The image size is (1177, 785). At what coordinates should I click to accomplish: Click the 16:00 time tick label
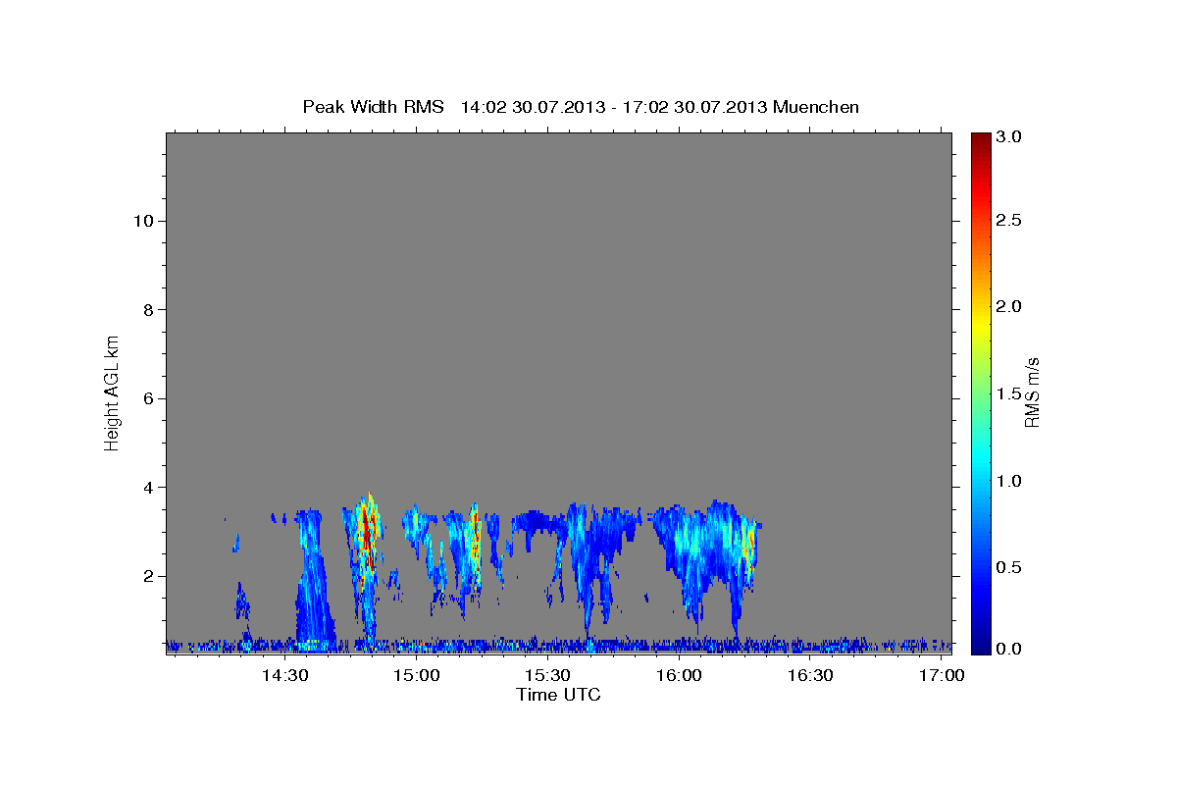[679, 676]
